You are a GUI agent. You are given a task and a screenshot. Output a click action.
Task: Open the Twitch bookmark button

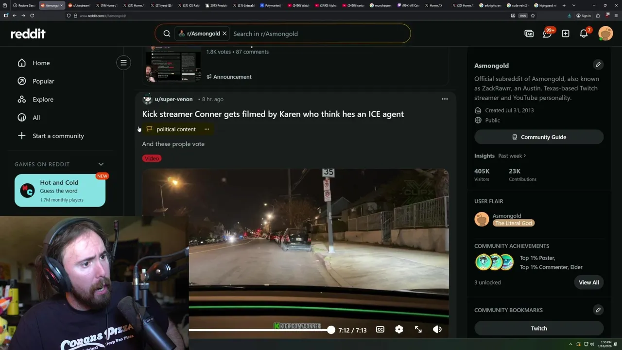539,328
